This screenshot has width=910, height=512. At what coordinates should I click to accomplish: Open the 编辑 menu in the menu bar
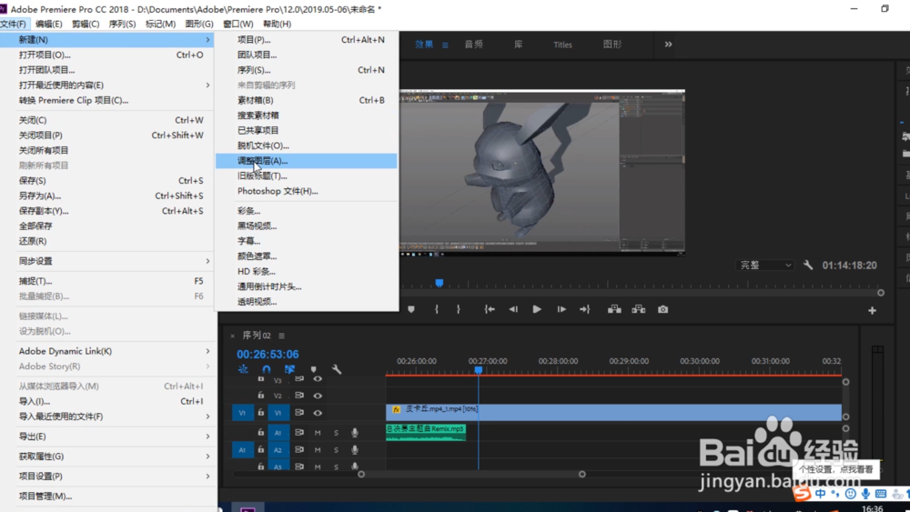click(x=49, y=24)
